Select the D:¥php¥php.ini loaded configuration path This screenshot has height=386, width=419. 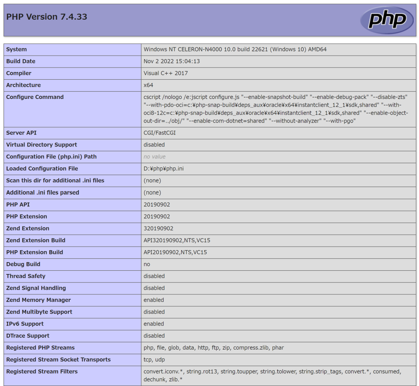click(164, 169)
